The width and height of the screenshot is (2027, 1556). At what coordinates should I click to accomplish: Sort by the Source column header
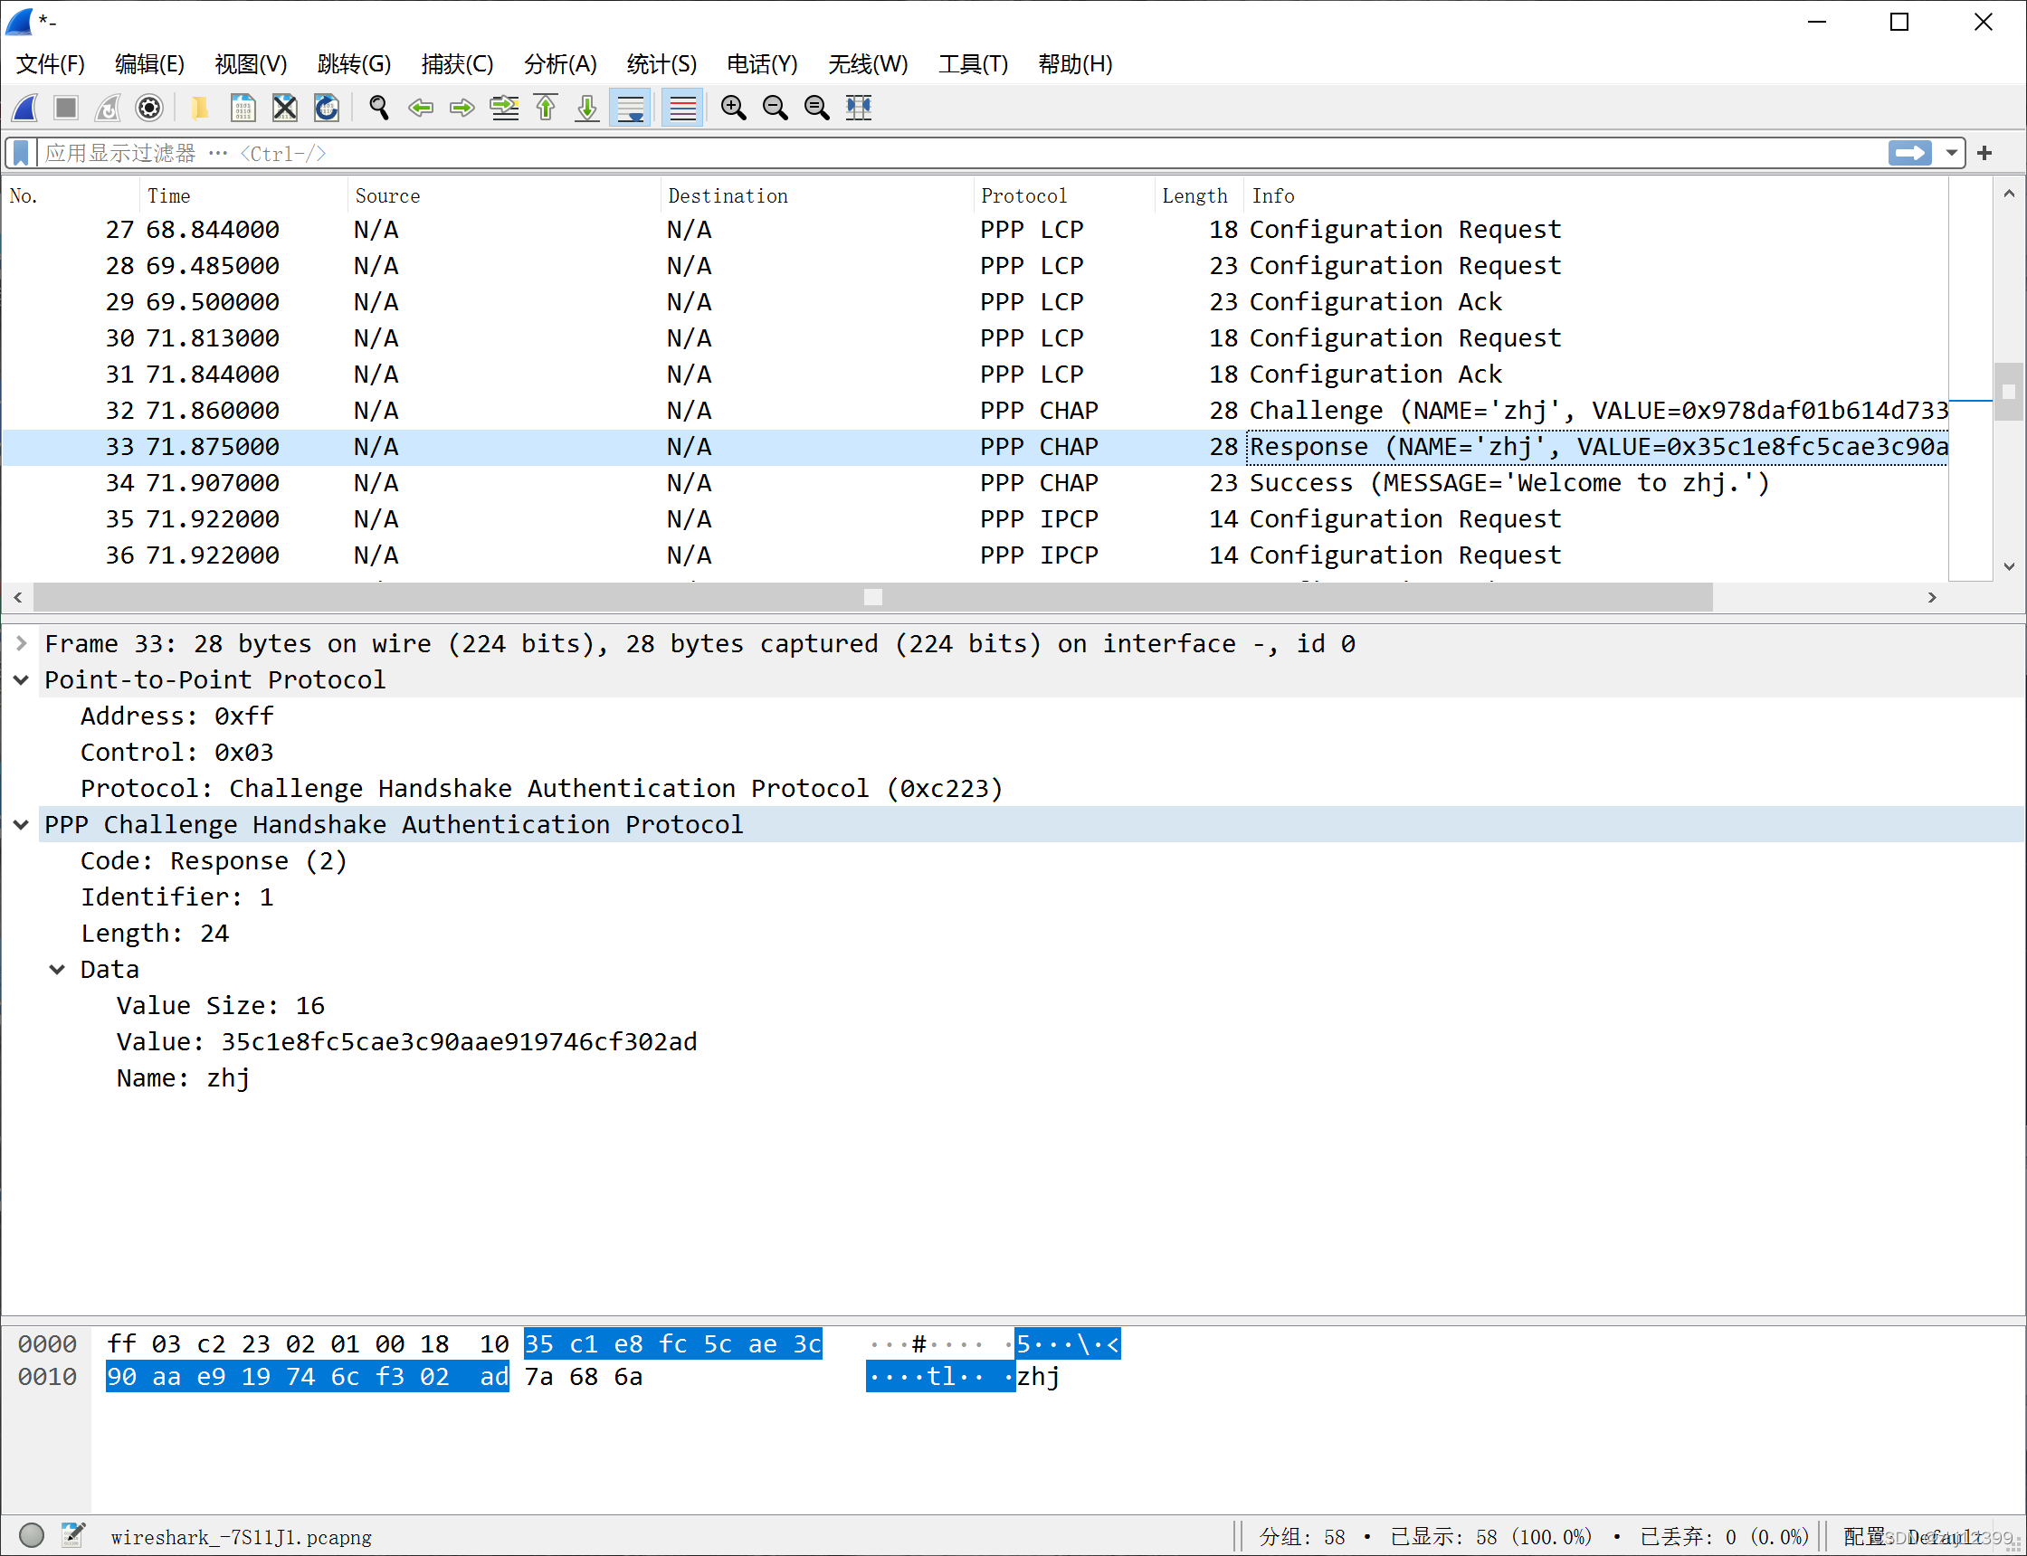(504, 195)
